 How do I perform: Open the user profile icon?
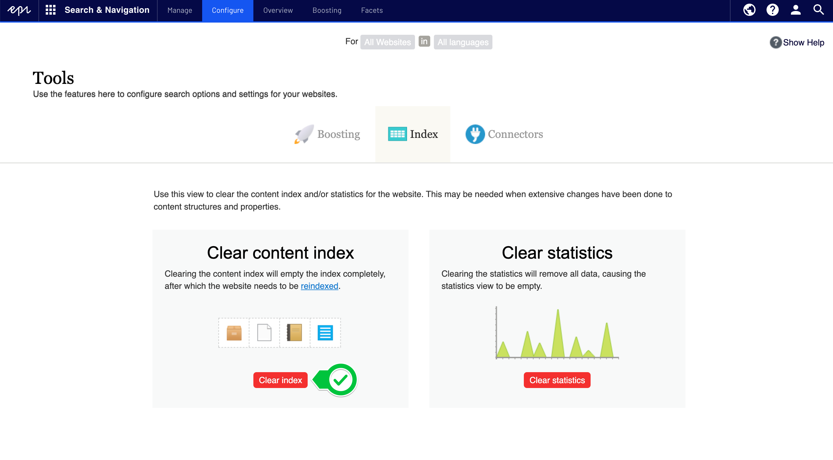click(x=795, y=10)
